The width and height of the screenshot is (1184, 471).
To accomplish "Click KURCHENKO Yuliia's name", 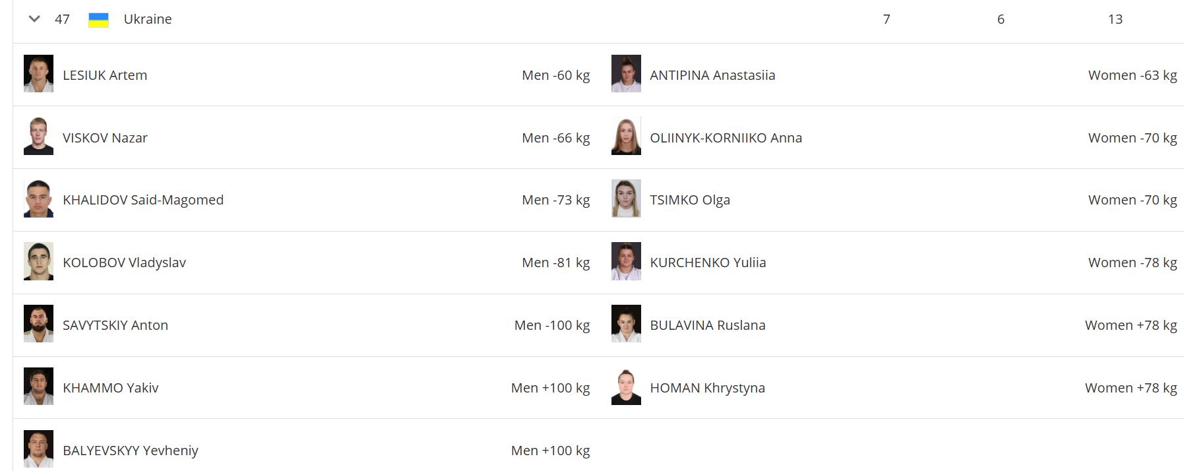I will (x=708, y=263).
